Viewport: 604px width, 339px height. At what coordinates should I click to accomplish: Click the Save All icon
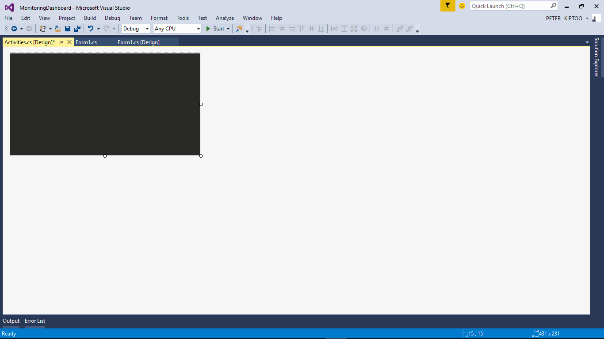tap(77, 28)
